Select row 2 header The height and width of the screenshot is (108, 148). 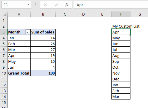[x=4, y=26]
